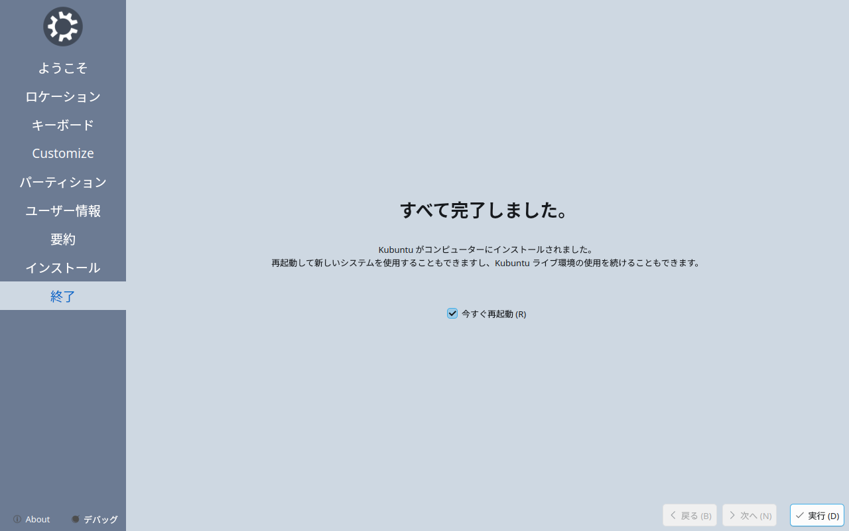Go to the インストール step
849x531 pixels.
pos(63,267)
